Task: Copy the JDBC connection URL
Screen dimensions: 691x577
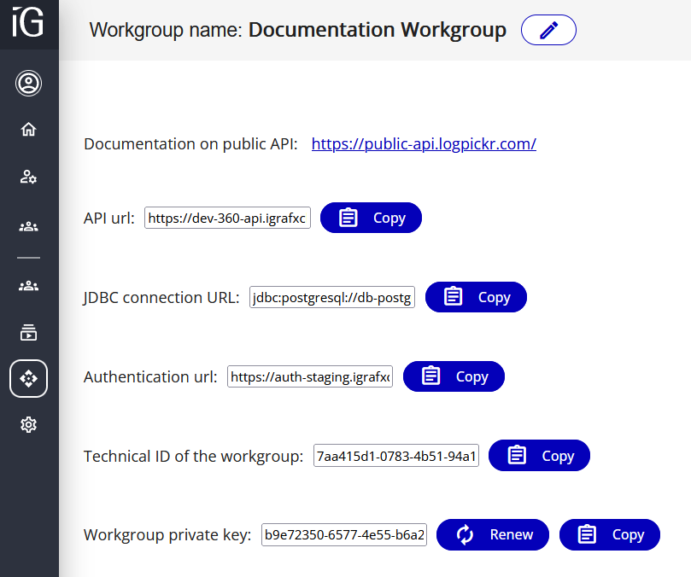Action: (476, 297)
